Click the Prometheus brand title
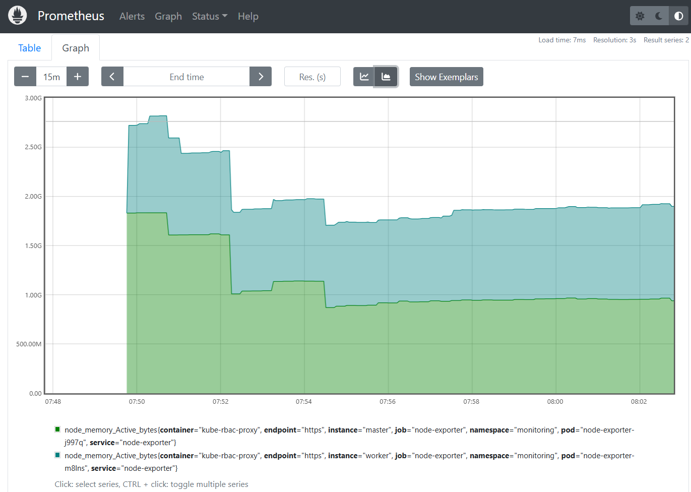Screen dimensions: 691x492 (x=71, y=16)
